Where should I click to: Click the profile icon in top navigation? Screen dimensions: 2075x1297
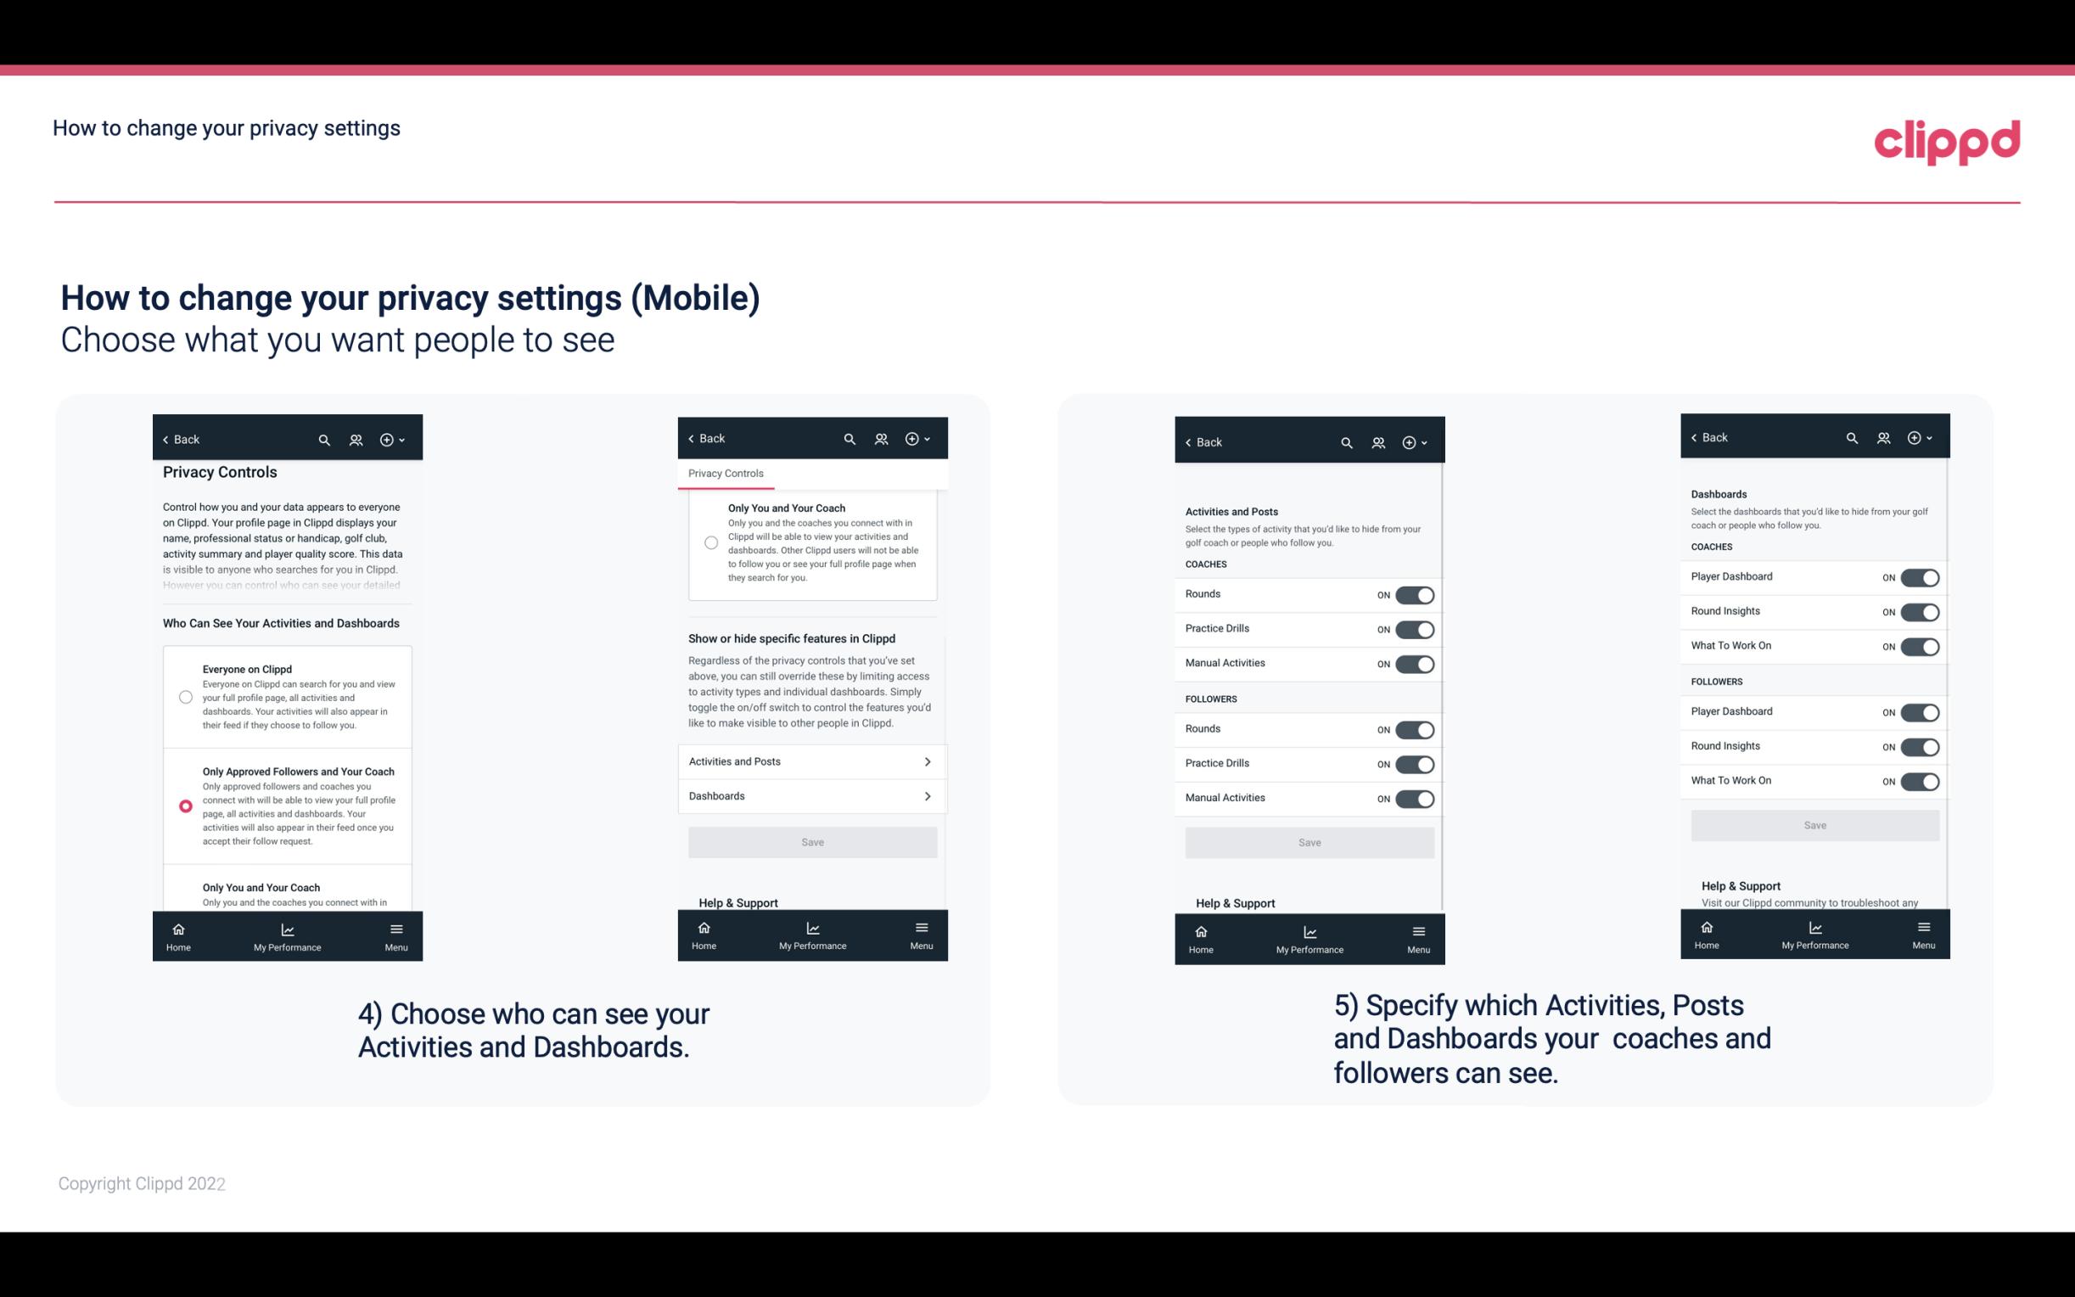click(x=357, y=440)
